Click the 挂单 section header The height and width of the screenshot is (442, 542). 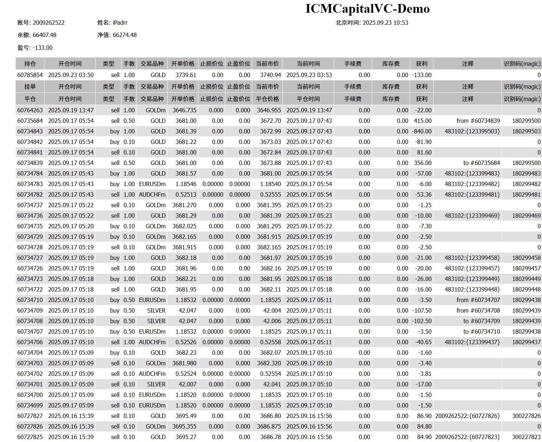[30, 87]
